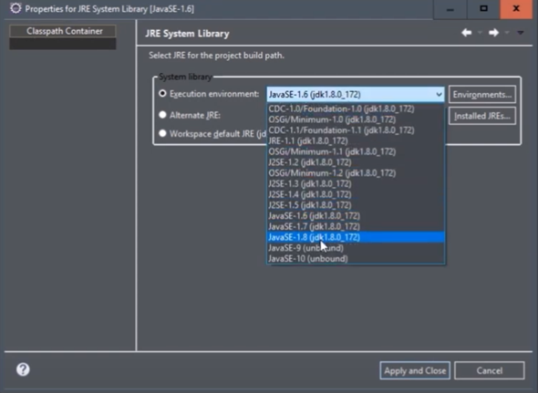
Task: Click Apply and Close
Action: point(415,370)
